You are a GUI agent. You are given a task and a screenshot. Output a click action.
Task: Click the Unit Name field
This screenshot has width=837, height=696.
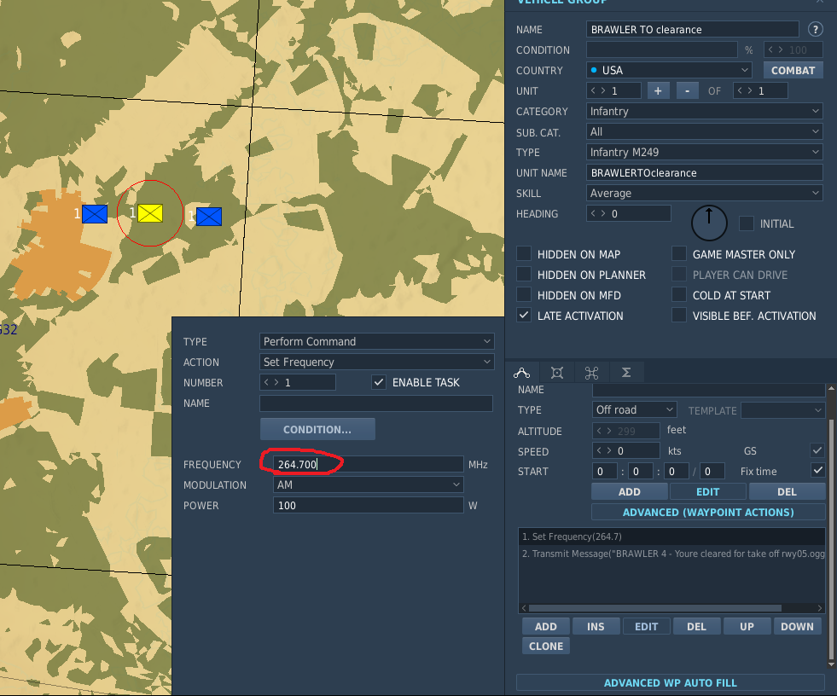[704, 172]
